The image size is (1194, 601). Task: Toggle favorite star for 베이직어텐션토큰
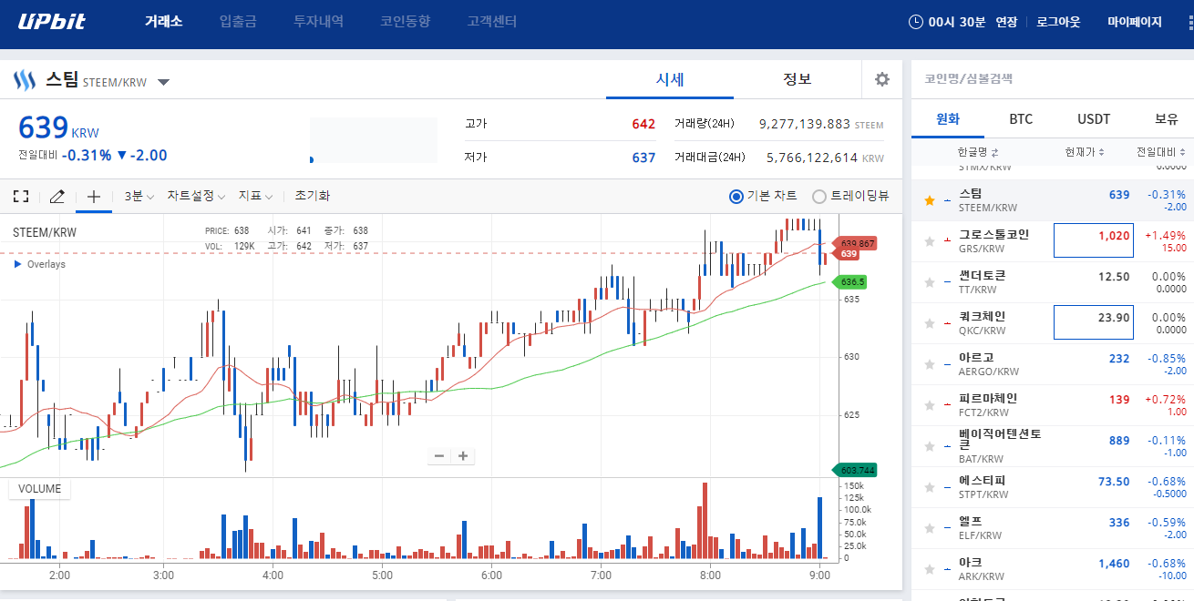pyautogui.click(x=929, y=446)
